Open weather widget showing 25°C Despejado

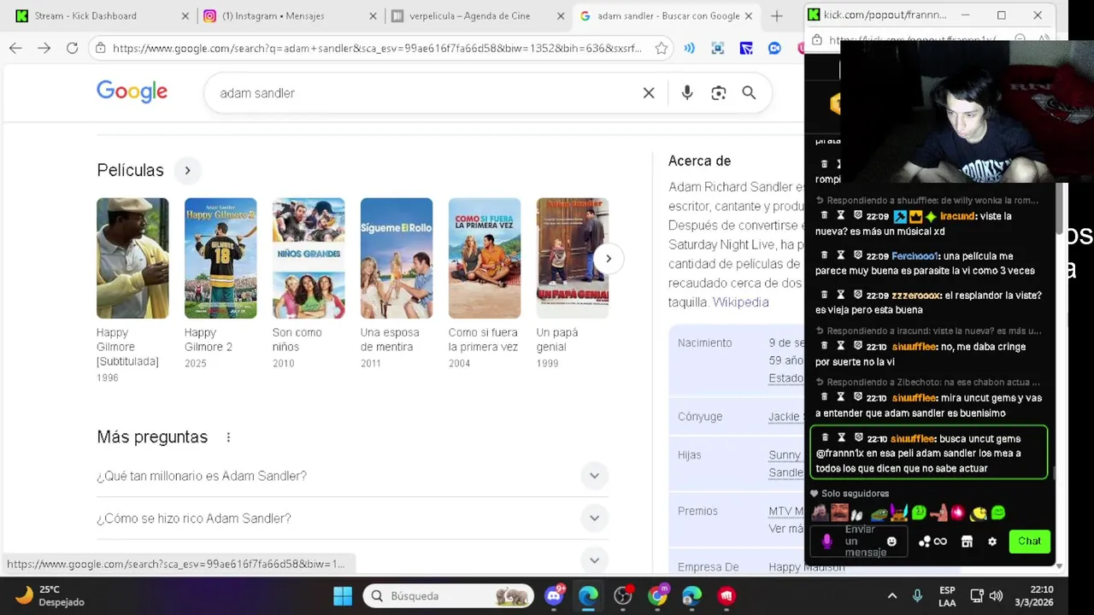(50, 595)
